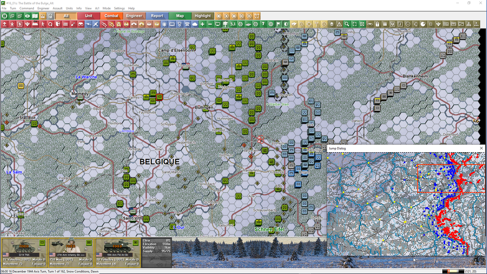Select the 27th Arm Infantry Bn unit card
The width and height of the screenshot is (487, 274).
pos(71,253)
